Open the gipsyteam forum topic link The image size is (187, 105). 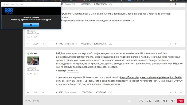click(x=151, y=77)
